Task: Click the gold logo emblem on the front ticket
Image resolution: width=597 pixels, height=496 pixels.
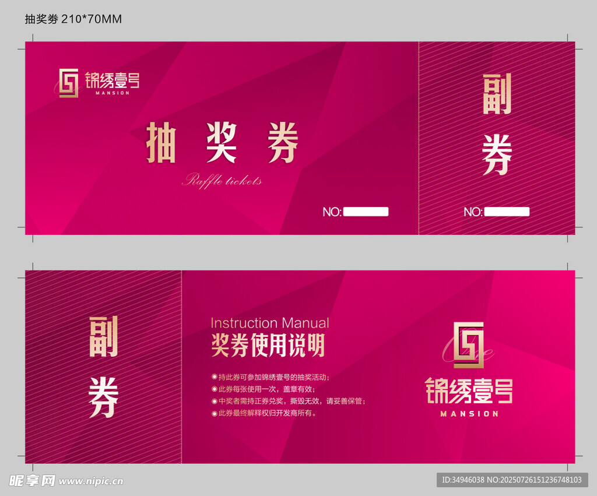Action: (x=69, y=83)
